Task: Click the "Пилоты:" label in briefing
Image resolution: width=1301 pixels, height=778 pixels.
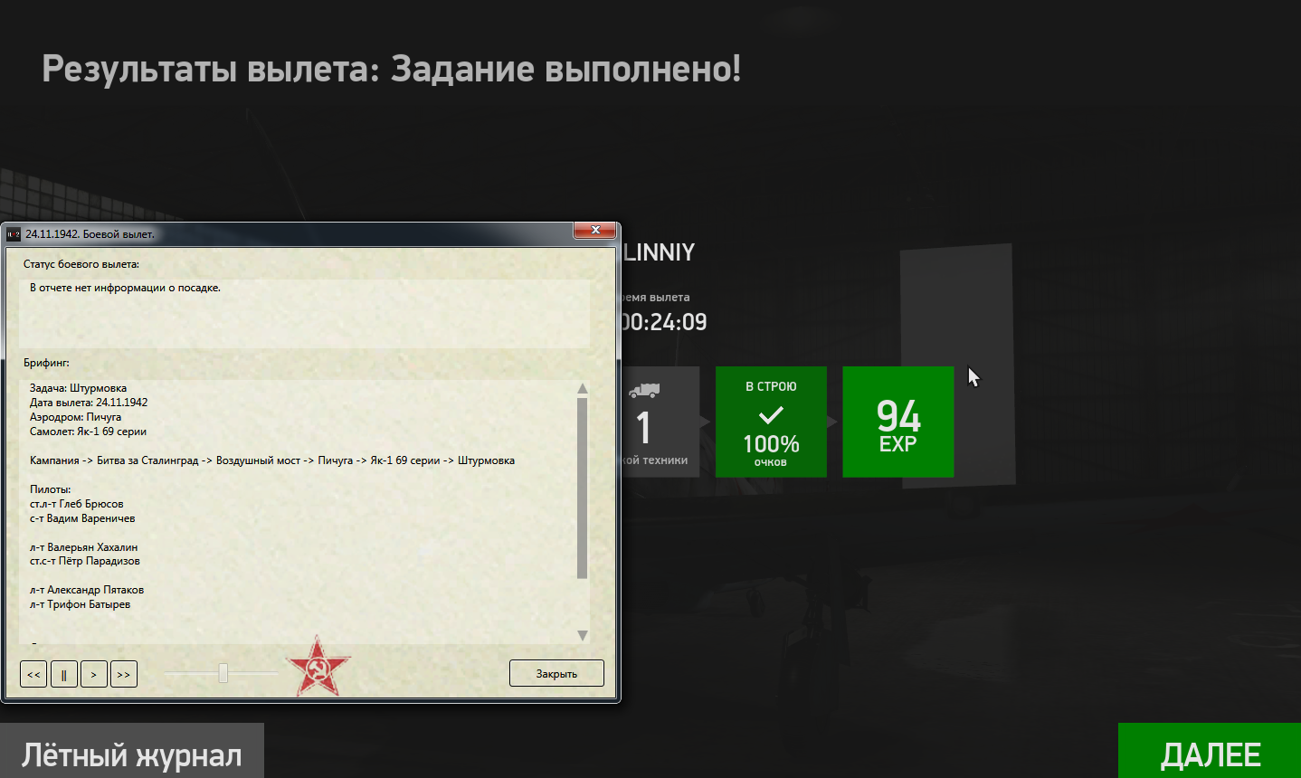Action: click(50, 489)
